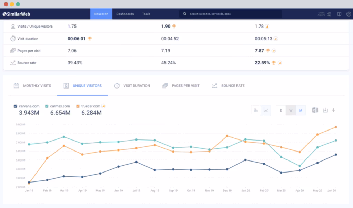Open the plus icon beside download

click(x=334, y=110)
